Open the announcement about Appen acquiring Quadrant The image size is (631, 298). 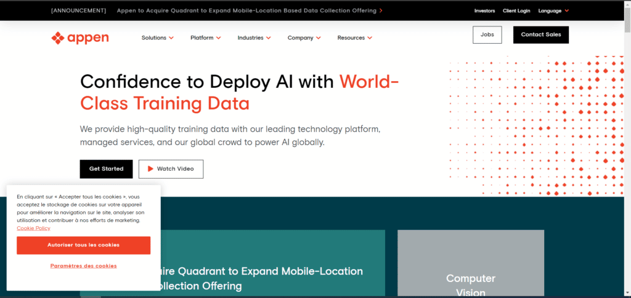[246, 11]
